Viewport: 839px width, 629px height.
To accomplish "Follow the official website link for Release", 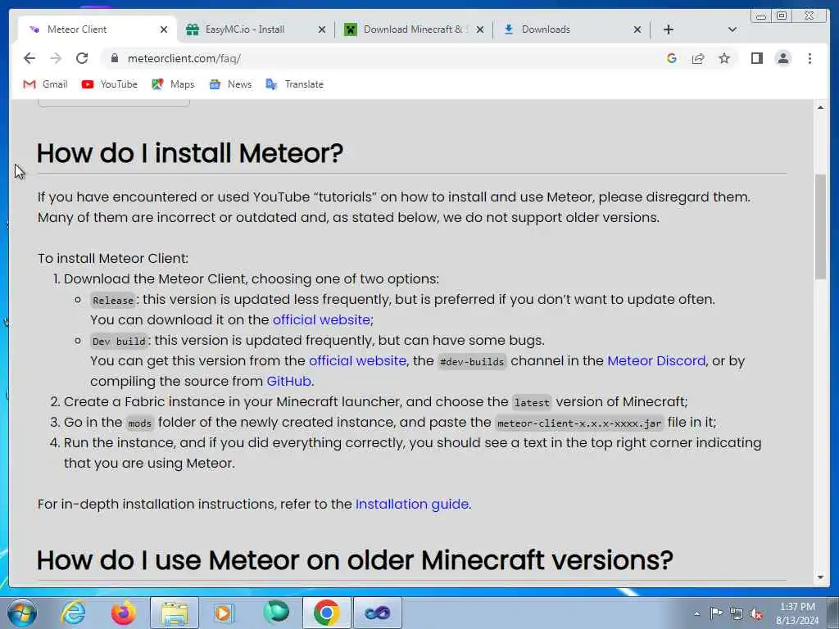I will [x=321, y=320].
